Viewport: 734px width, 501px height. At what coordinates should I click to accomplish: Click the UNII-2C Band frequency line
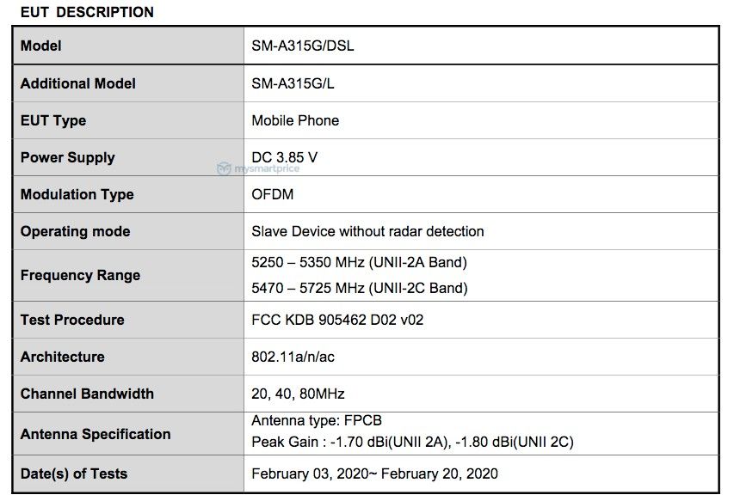coord(360,288)
